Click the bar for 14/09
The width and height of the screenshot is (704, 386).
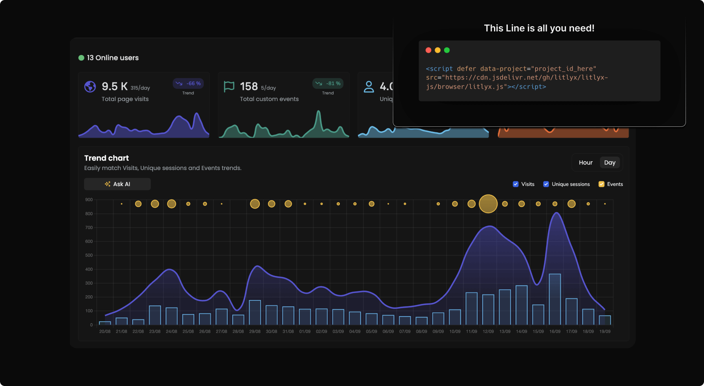[522, 305]
